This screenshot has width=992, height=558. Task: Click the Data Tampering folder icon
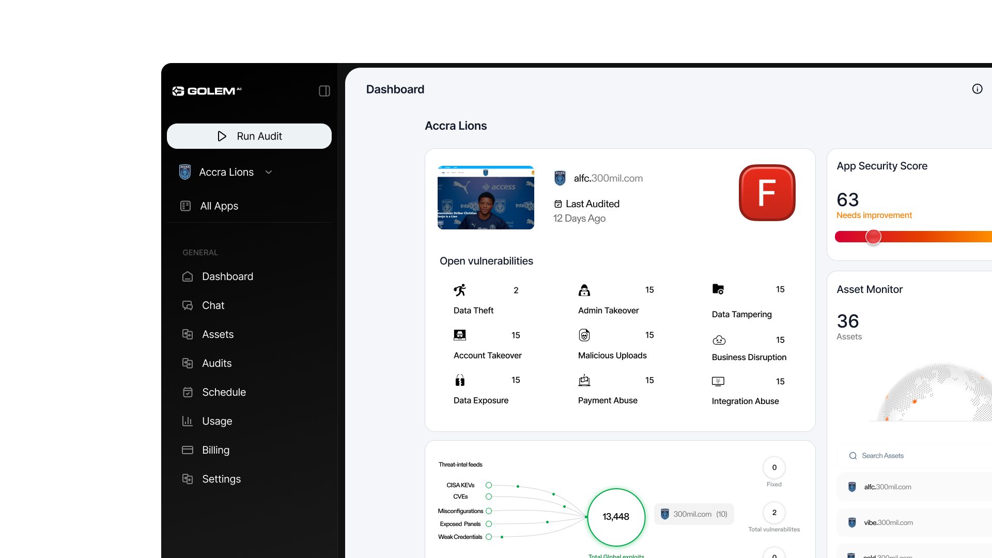pos(718,289)
